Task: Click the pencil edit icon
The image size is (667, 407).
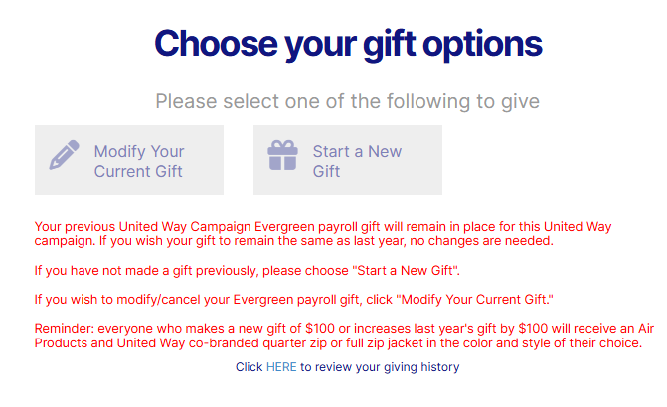Action: point(65,159)
